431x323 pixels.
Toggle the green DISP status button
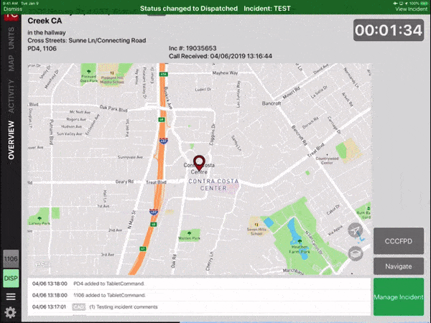click(11, 278)
